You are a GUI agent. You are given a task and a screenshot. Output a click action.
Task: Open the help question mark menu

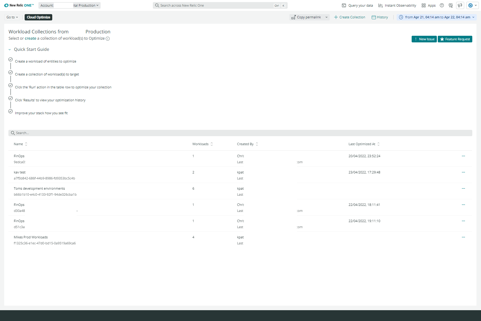[442, 5]
